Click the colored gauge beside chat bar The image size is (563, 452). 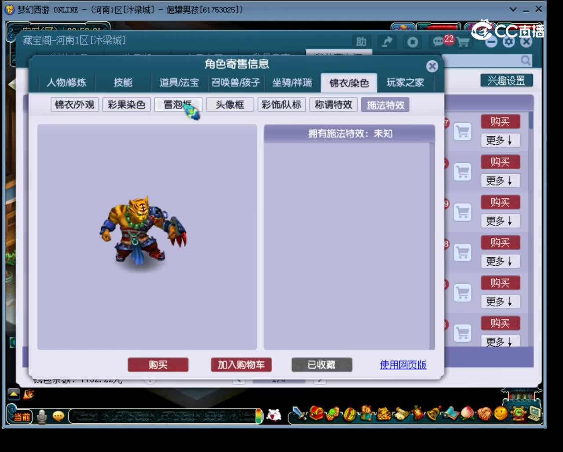point(259,416)
